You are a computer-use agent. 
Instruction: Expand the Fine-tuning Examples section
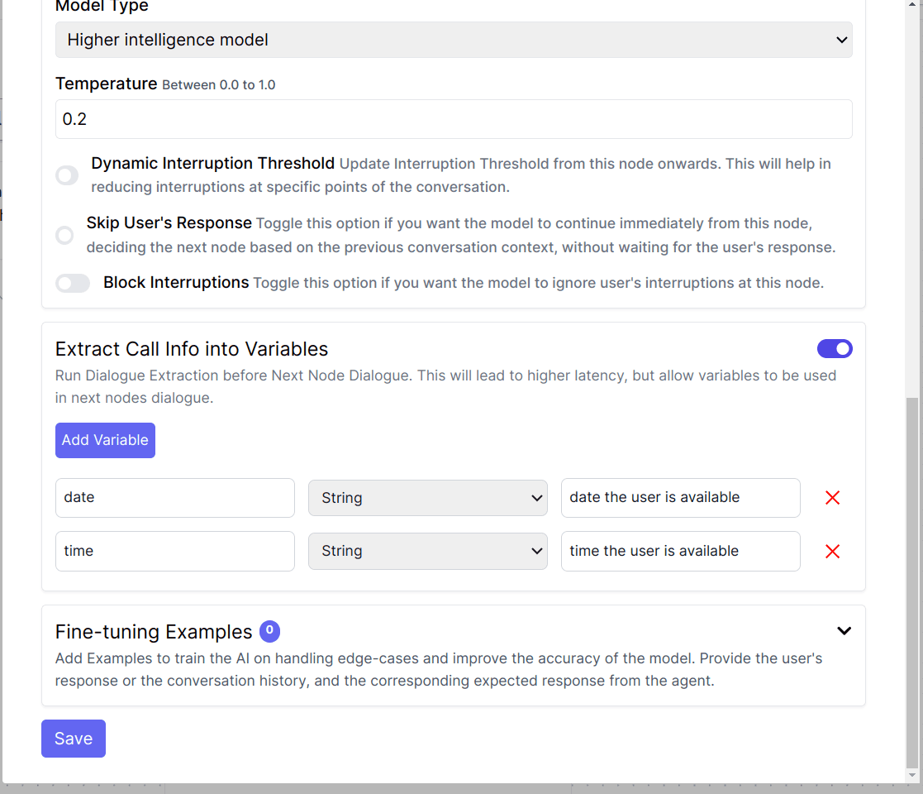[x=844, y=631]
